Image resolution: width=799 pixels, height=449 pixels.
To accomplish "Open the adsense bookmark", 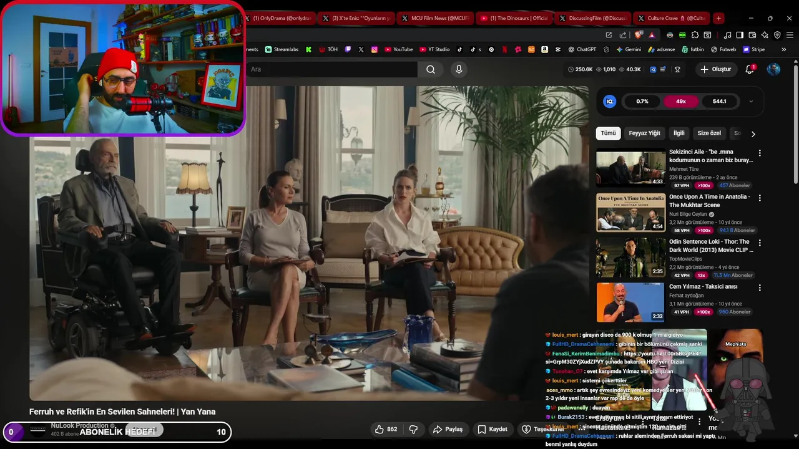I will 661,49.
